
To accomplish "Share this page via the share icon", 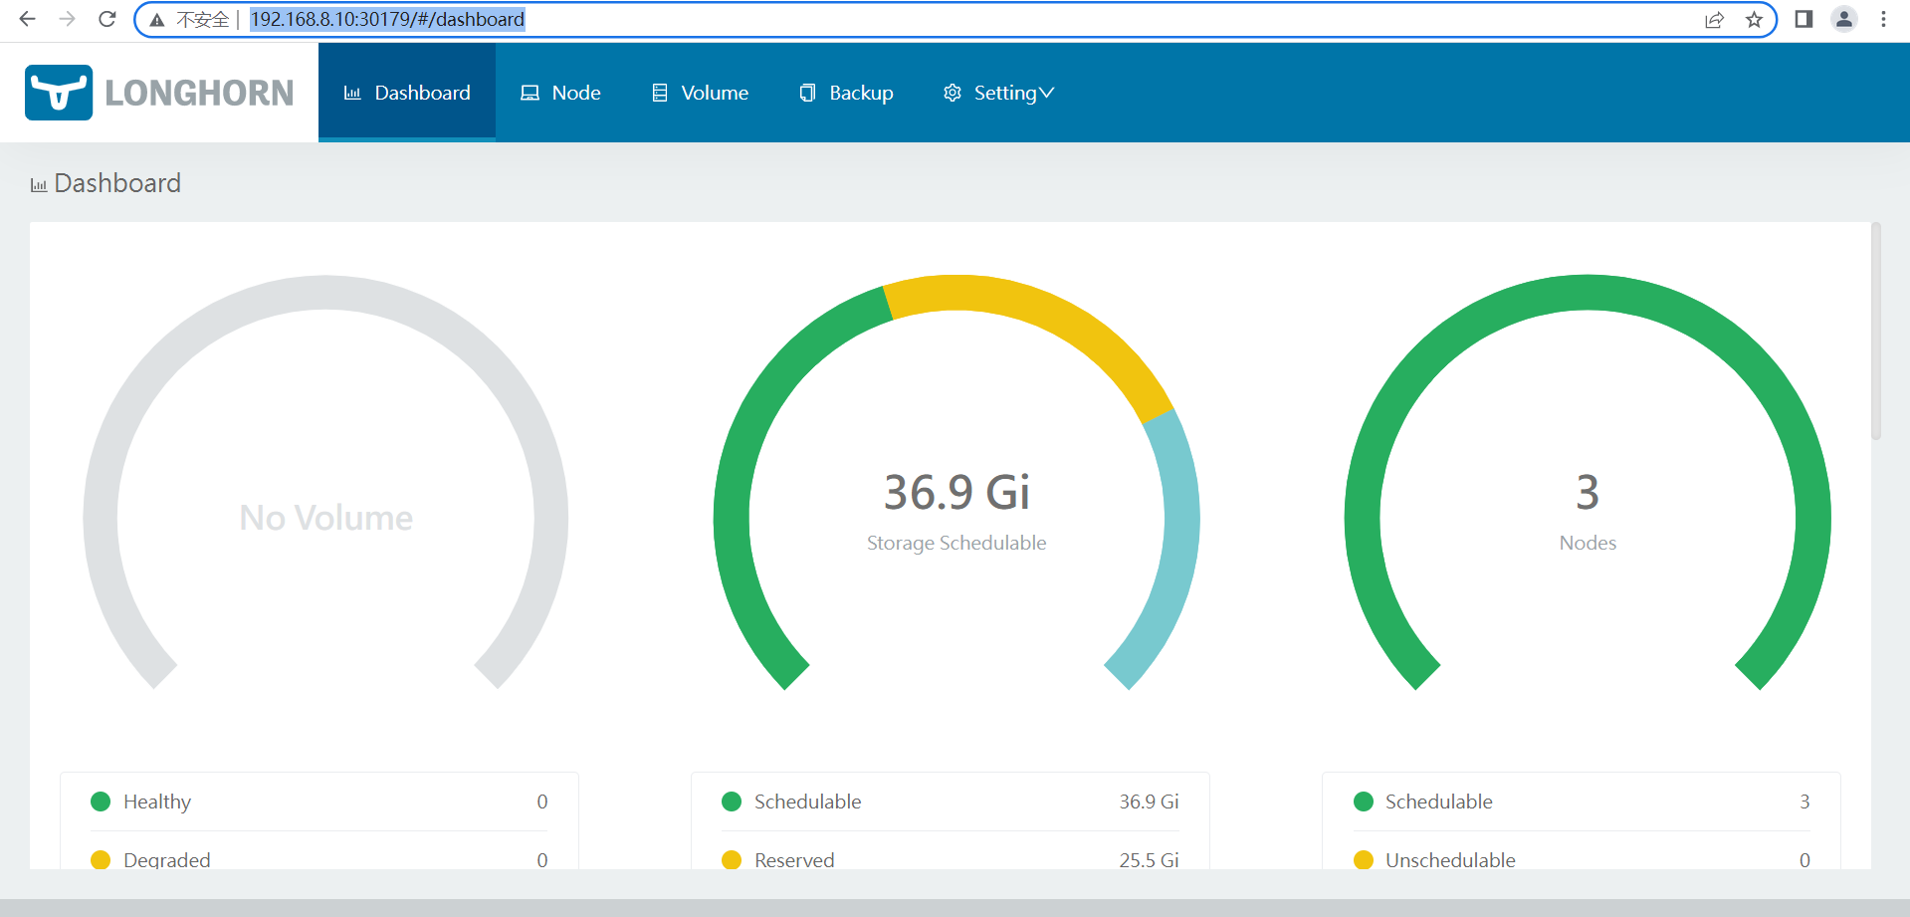I will coord(1714,20).
